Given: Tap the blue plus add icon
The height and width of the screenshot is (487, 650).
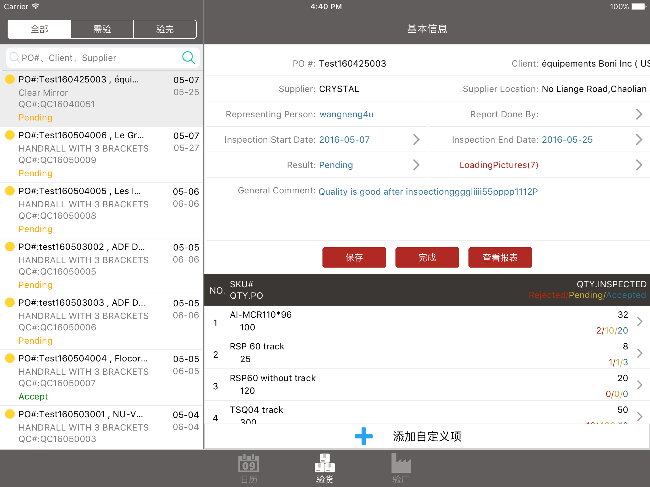Looking at the screenshot, I should pos(363,436).
